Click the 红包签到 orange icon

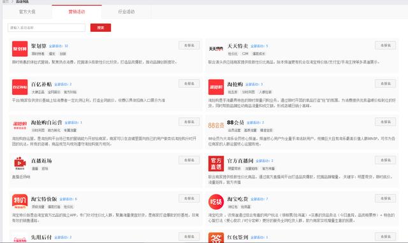(x=216, y=237)
